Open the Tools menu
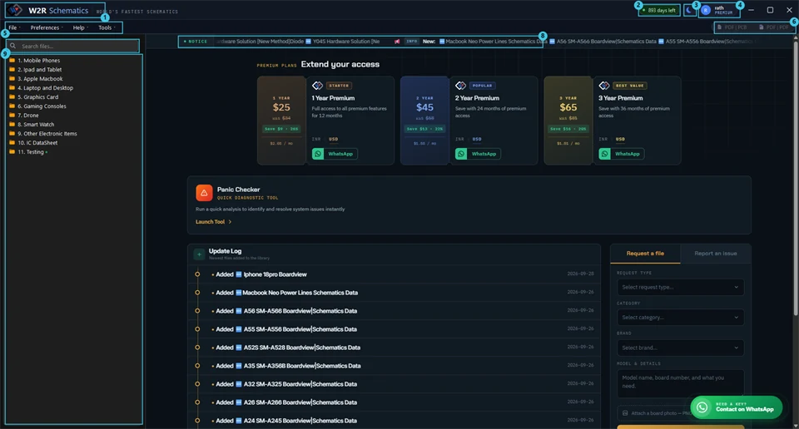This screenshot has height=429, width=799. (107, 27)
